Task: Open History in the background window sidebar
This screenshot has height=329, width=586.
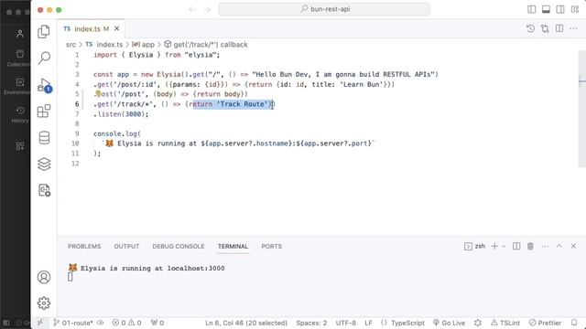Action: (20, 114)
